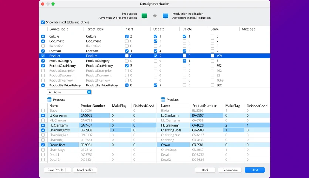Viewport: 309px width, 178px height.
Task: Uncheck the Crown Race row checkbox
Action: (43, 145)
